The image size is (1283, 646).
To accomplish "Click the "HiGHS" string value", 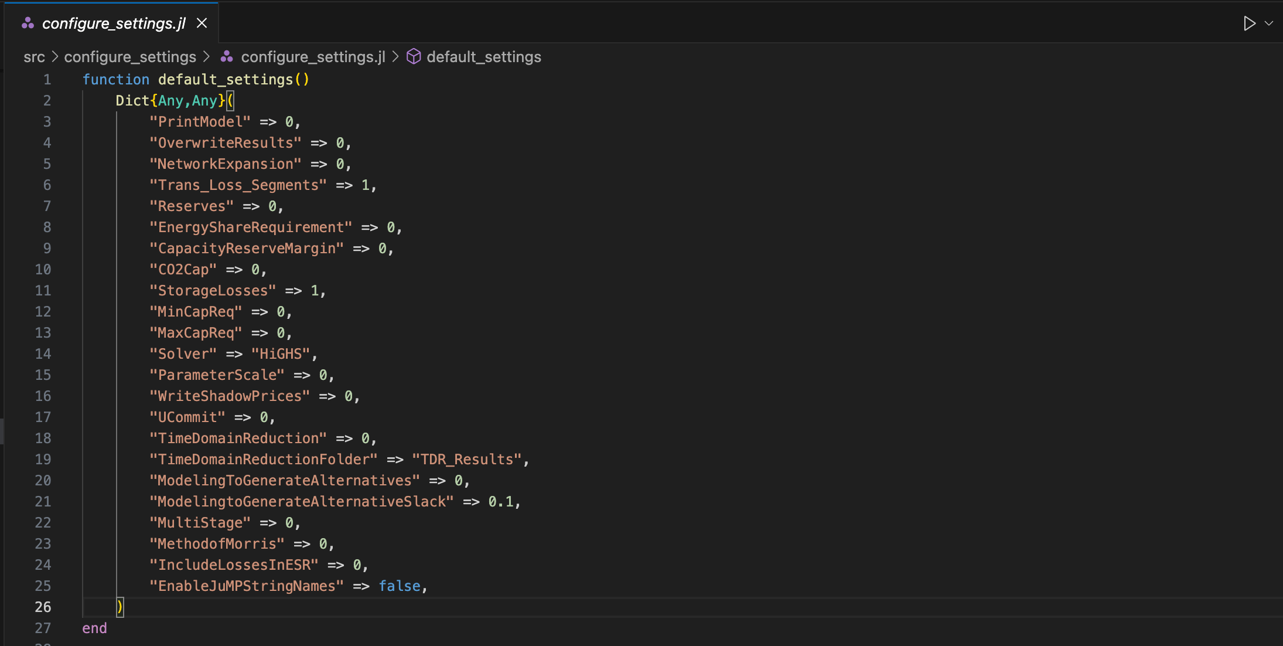I will point(281,354).
